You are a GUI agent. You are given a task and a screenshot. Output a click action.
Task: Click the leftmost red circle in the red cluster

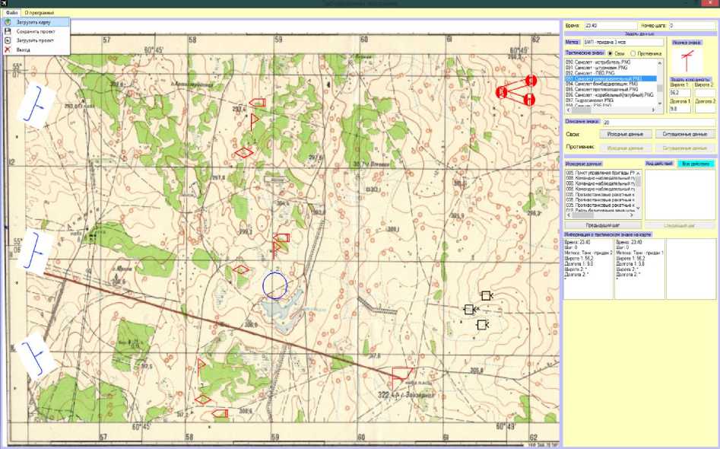(x=502, y=92)
